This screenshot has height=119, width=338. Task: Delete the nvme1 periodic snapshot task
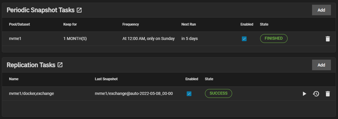point(328,39)
